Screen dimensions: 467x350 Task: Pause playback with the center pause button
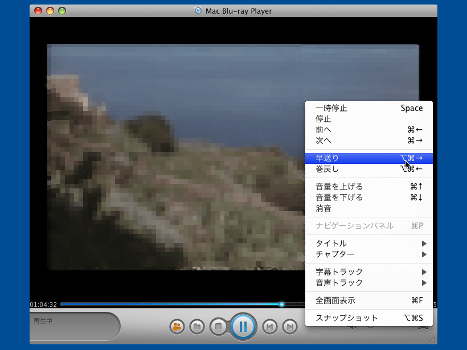point(243,327)
